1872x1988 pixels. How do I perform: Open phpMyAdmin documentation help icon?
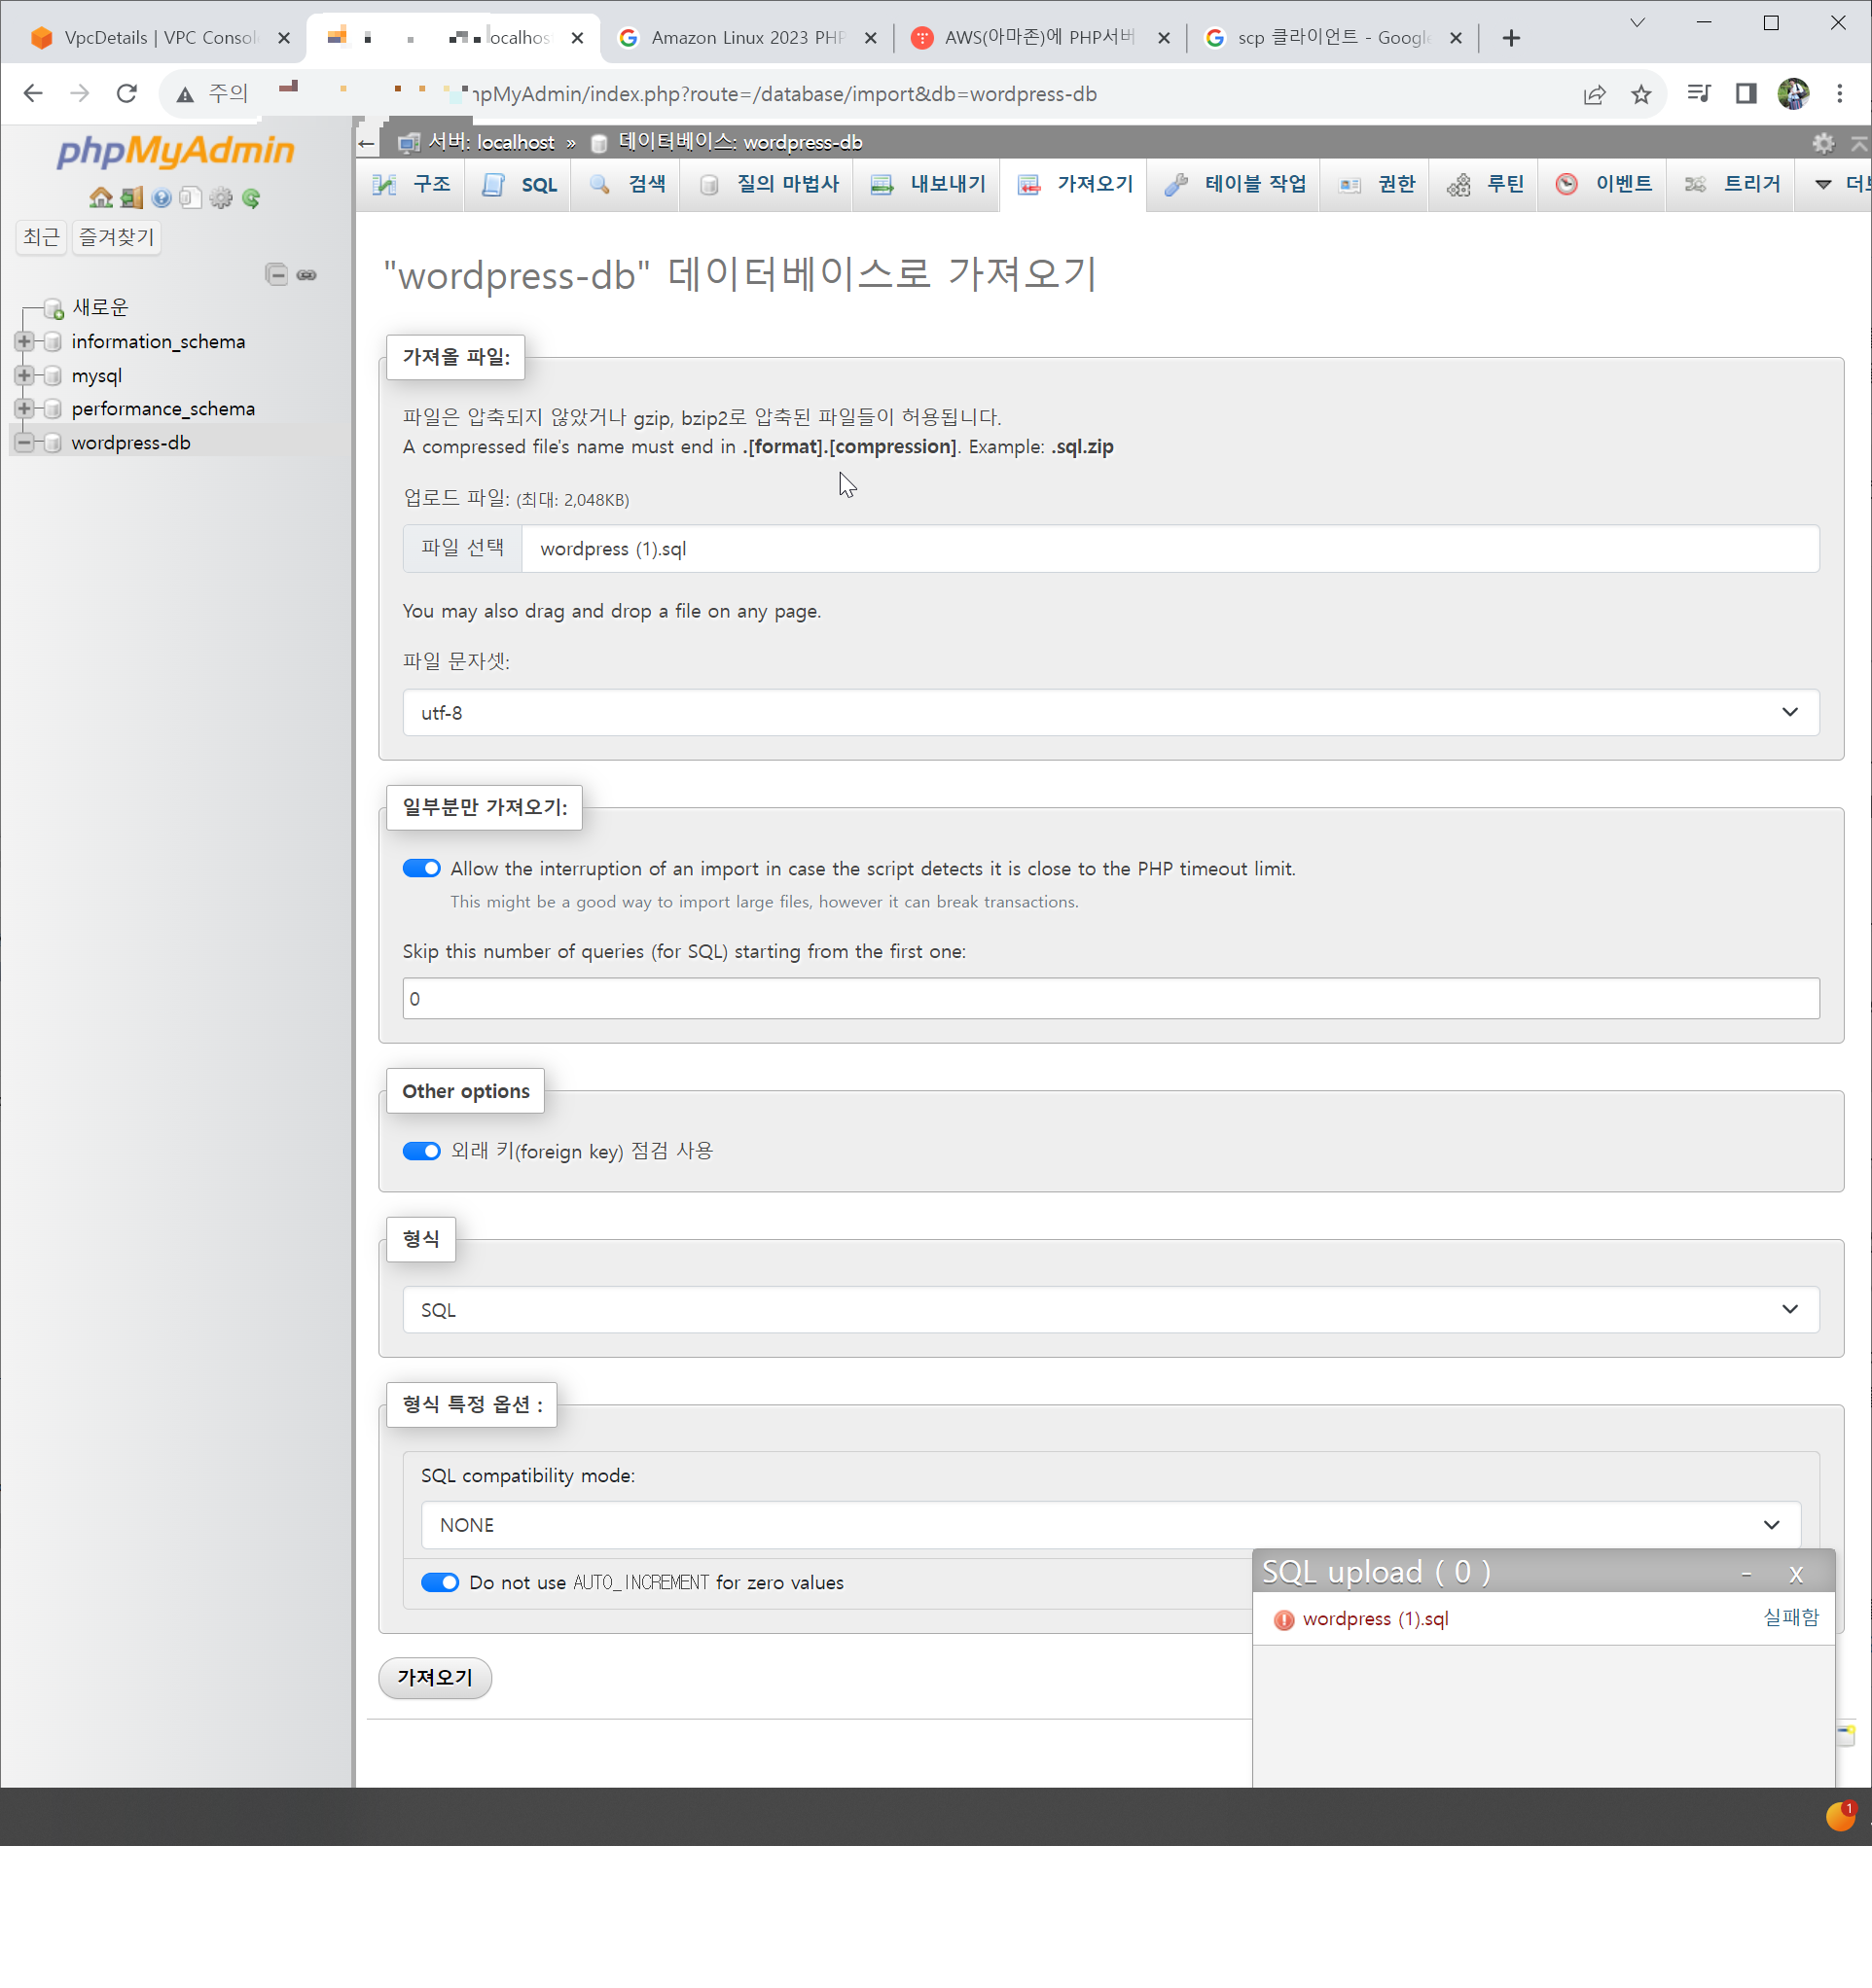pyautogui.click(x=162, y=198)
